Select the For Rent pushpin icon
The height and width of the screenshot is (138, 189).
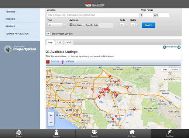coord(170,132)
